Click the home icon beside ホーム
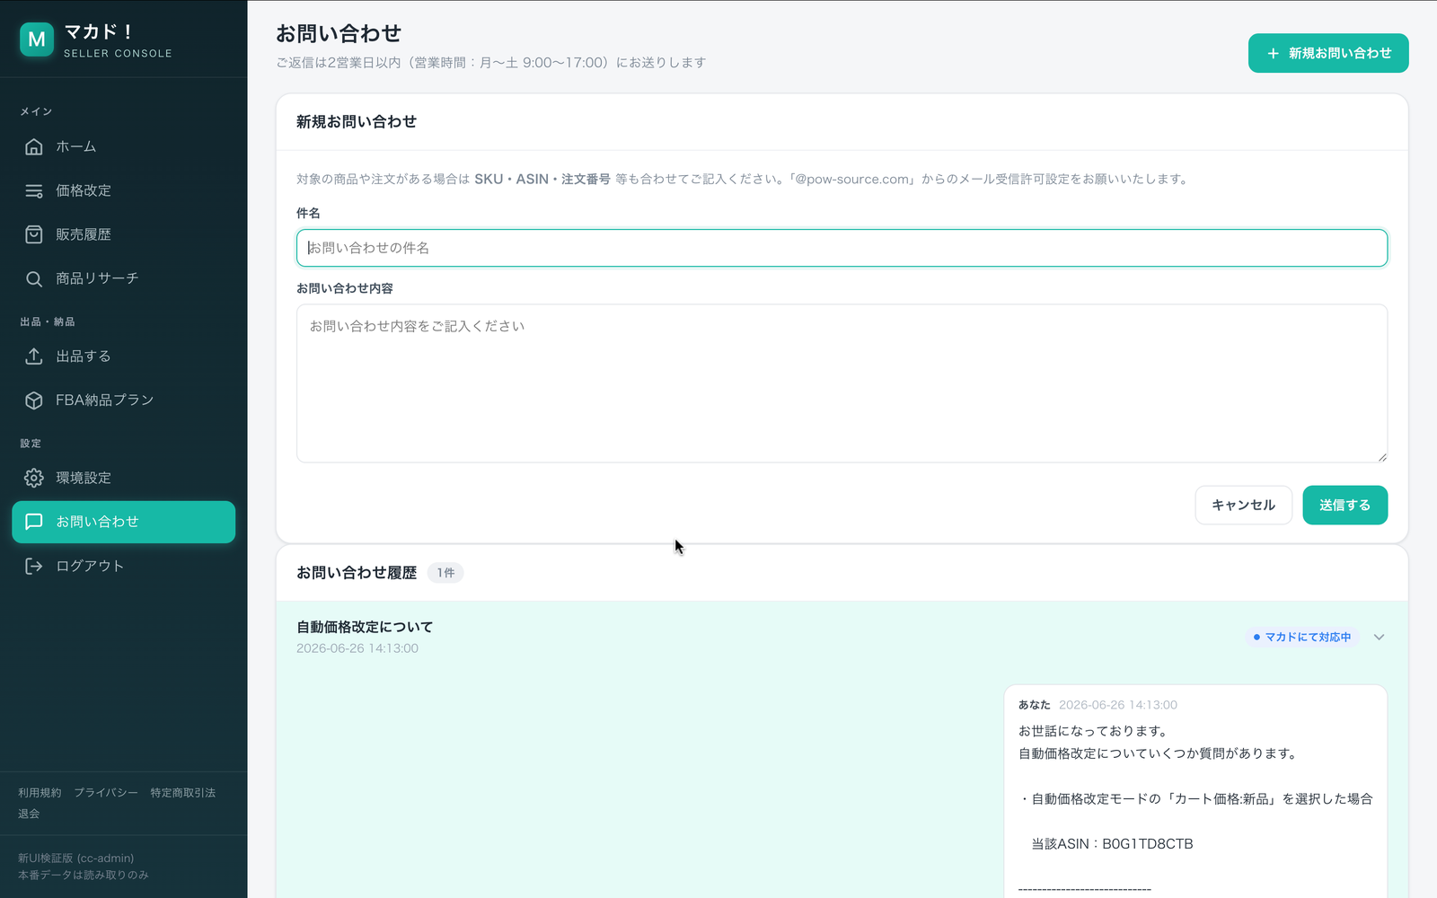 coord(34,146)
